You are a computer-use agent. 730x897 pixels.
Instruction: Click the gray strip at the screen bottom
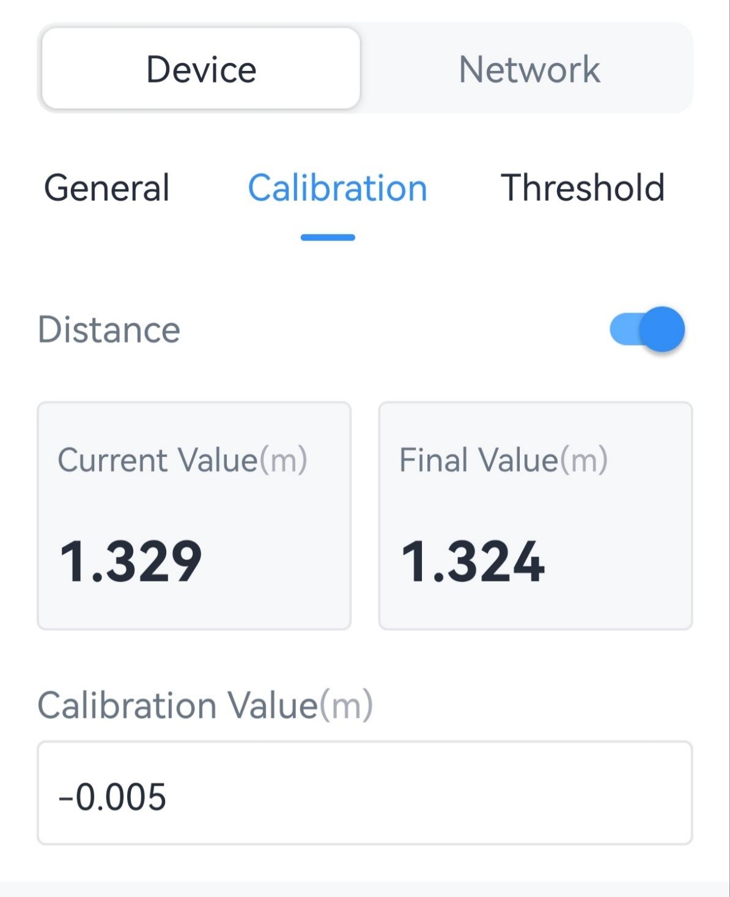point(364,889)
